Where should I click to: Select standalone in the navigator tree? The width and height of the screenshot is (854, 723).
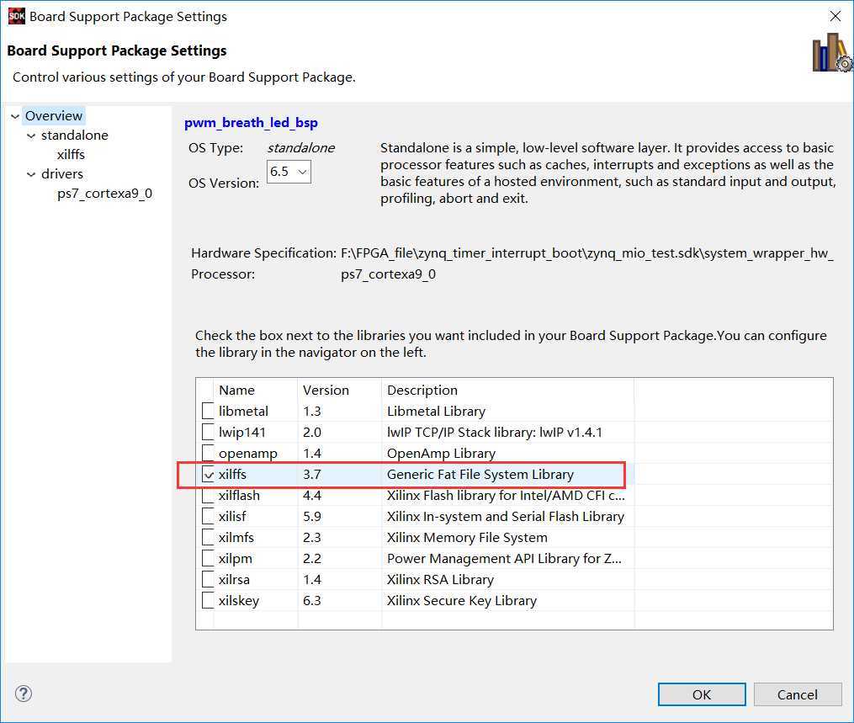75,136
